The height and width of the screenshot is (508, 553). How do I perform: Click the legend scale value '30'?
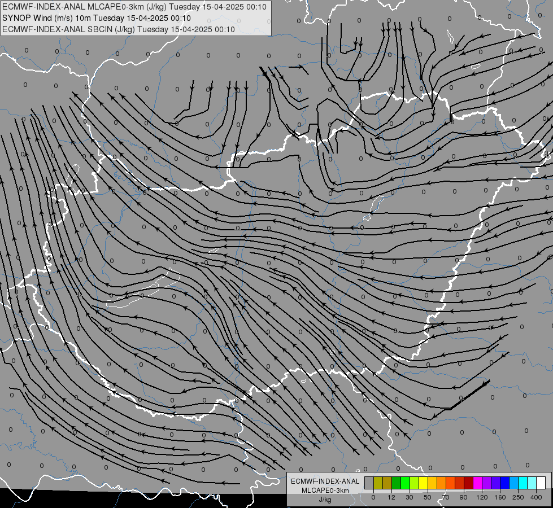point(410,497)
